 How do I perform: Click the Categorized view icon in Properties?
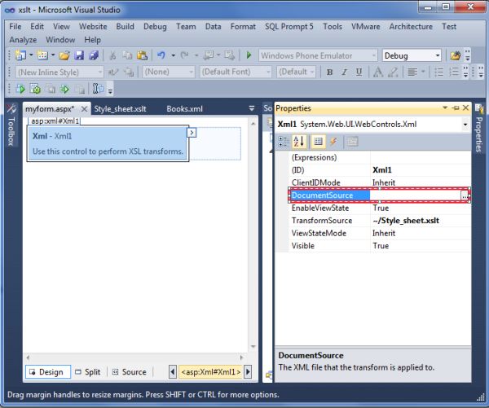284,142
